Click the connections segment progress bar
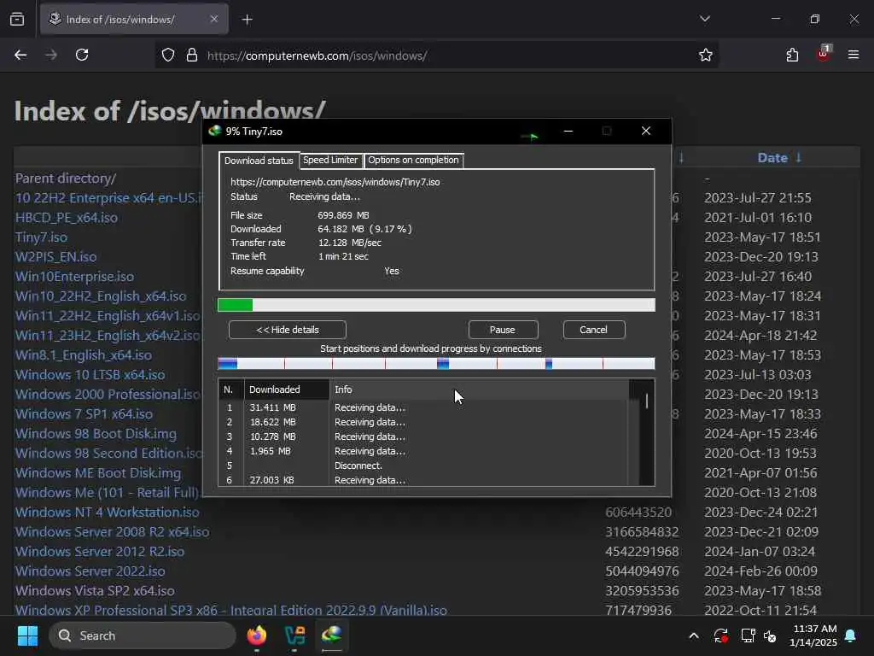The height and width of the screenshot is (656, 874). pos(436,364)
